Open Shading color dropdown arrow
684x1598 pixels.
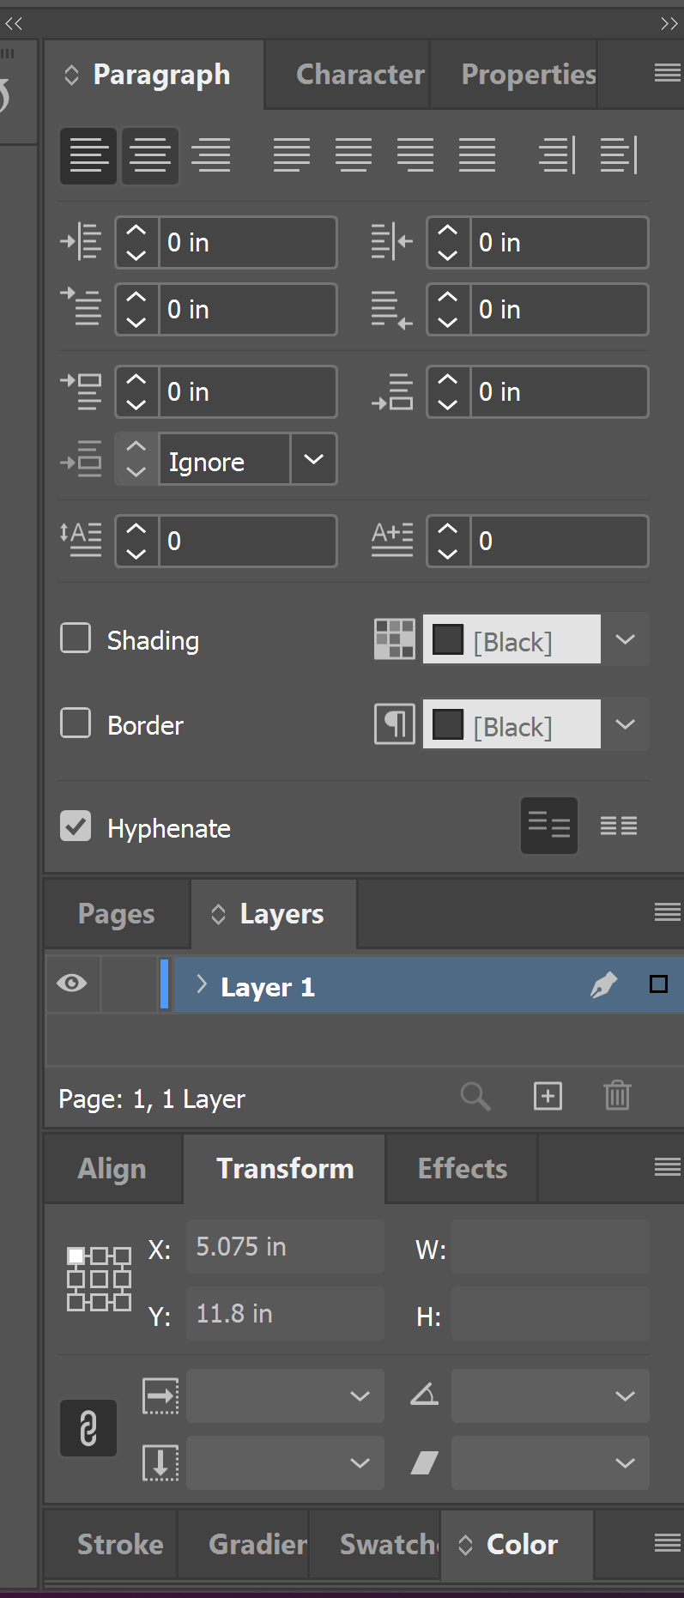coord(626,639)
